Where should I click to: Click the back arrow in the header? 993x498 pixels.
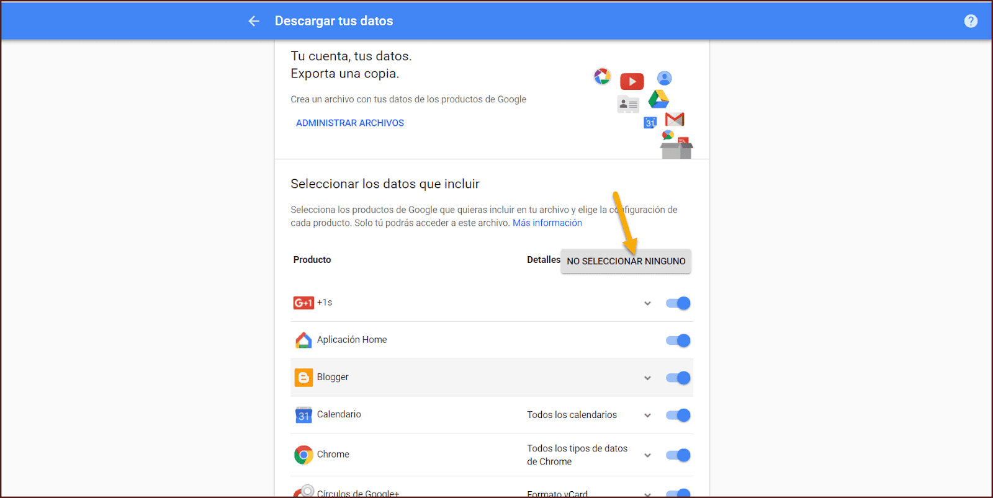point(254,21)
